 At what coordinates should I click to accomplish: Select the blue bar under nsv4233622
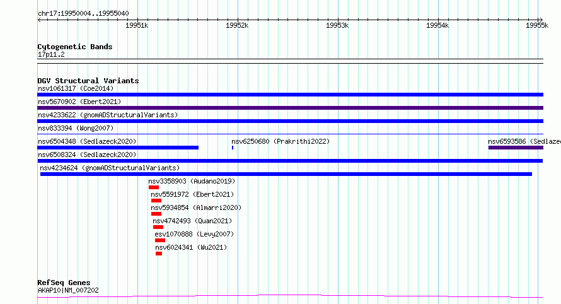290,121
